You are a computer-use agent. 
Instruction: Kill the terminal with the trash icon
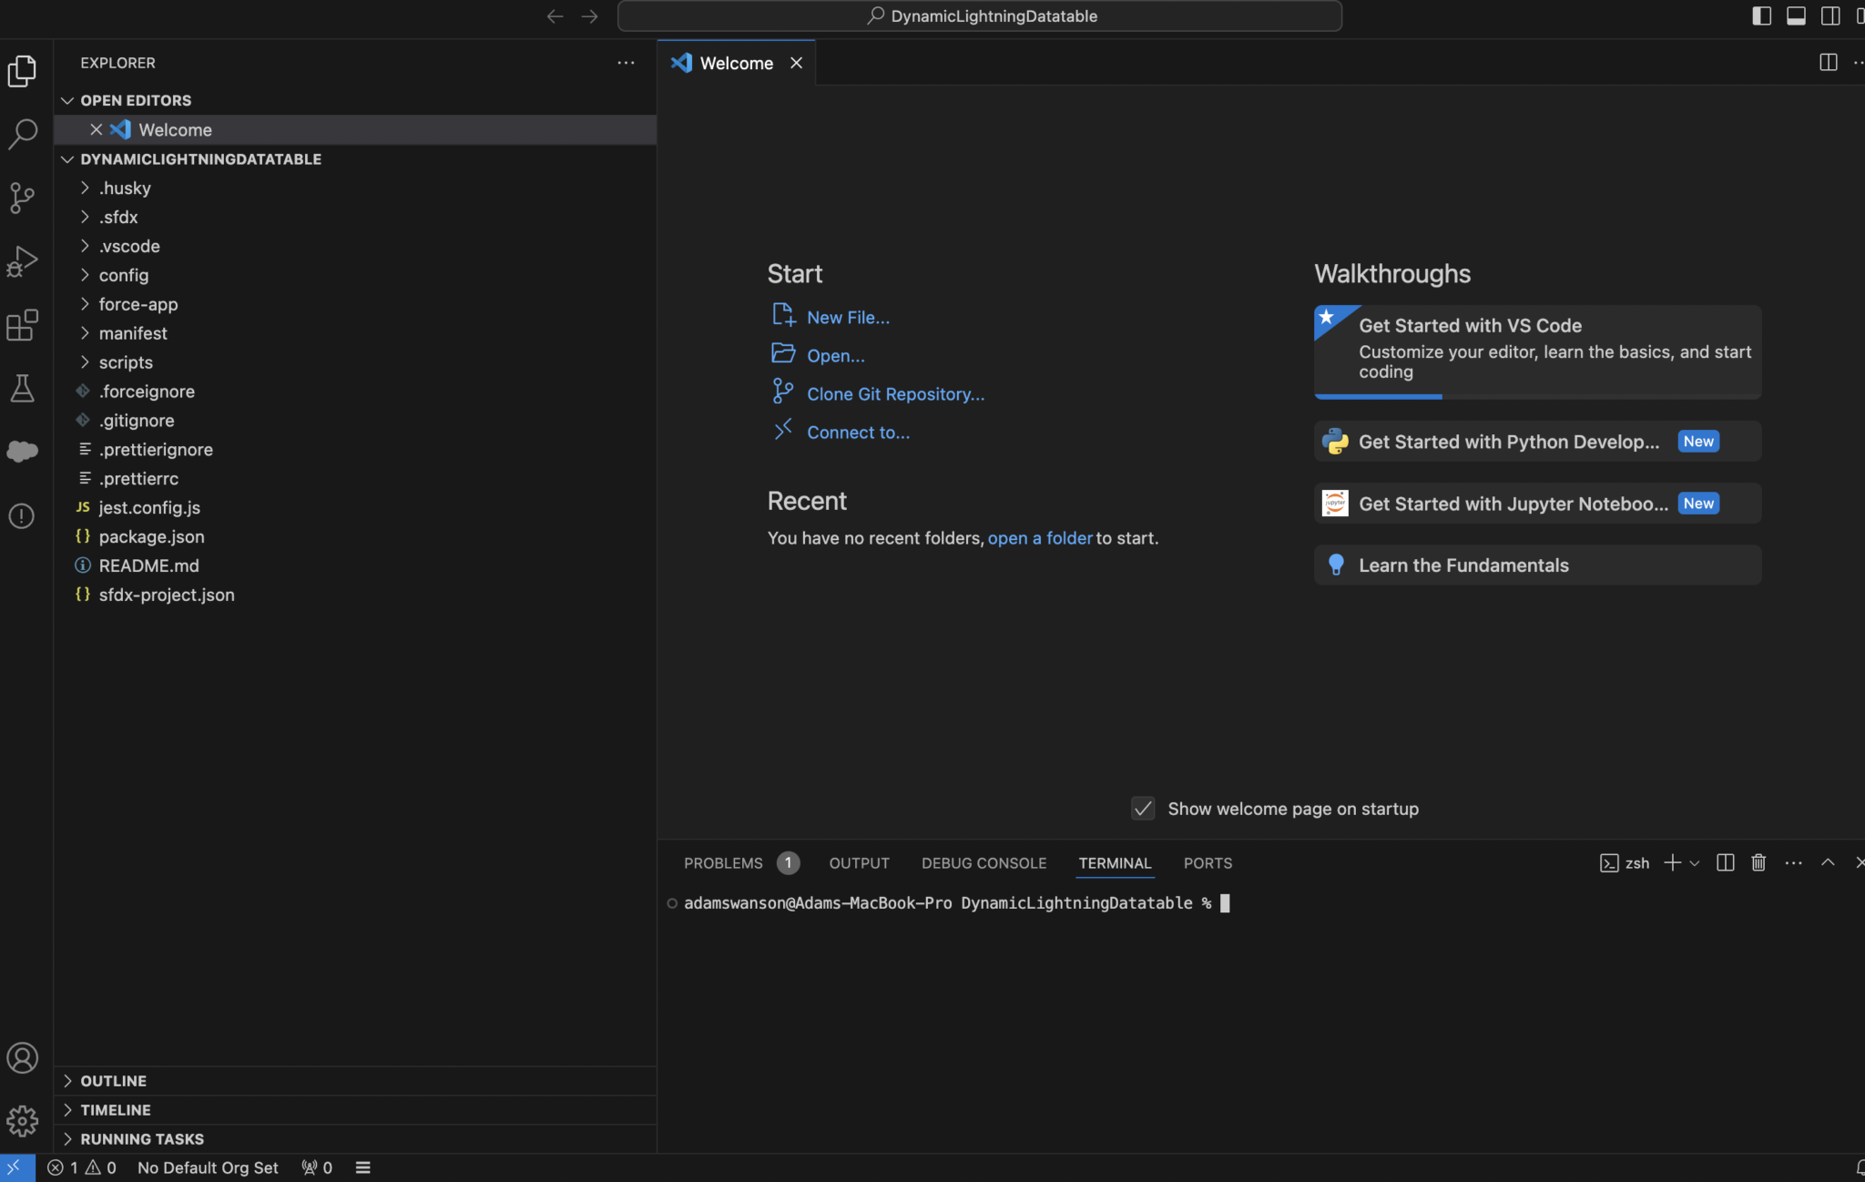[1758, 862]
